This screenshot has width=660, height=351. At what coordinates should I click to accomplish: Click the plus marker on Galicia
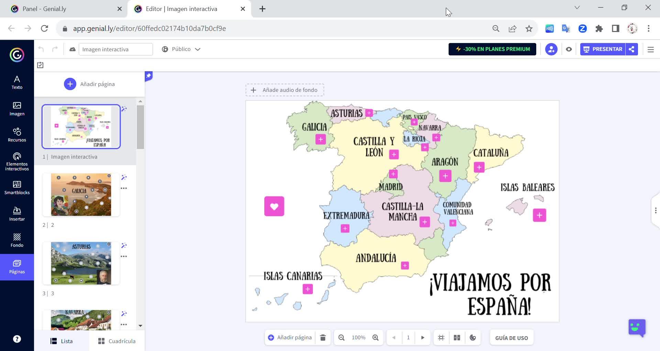[x=321, y=139]
